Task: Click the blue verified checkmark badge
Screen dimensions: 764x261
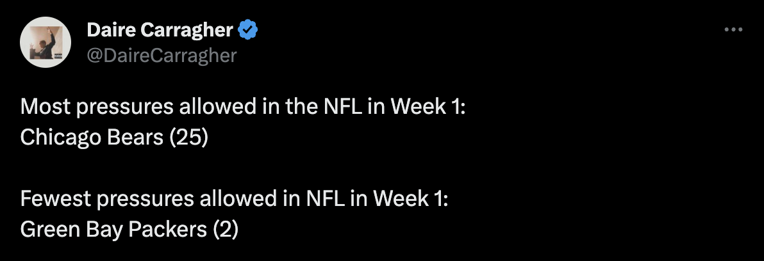Action: 247,30
